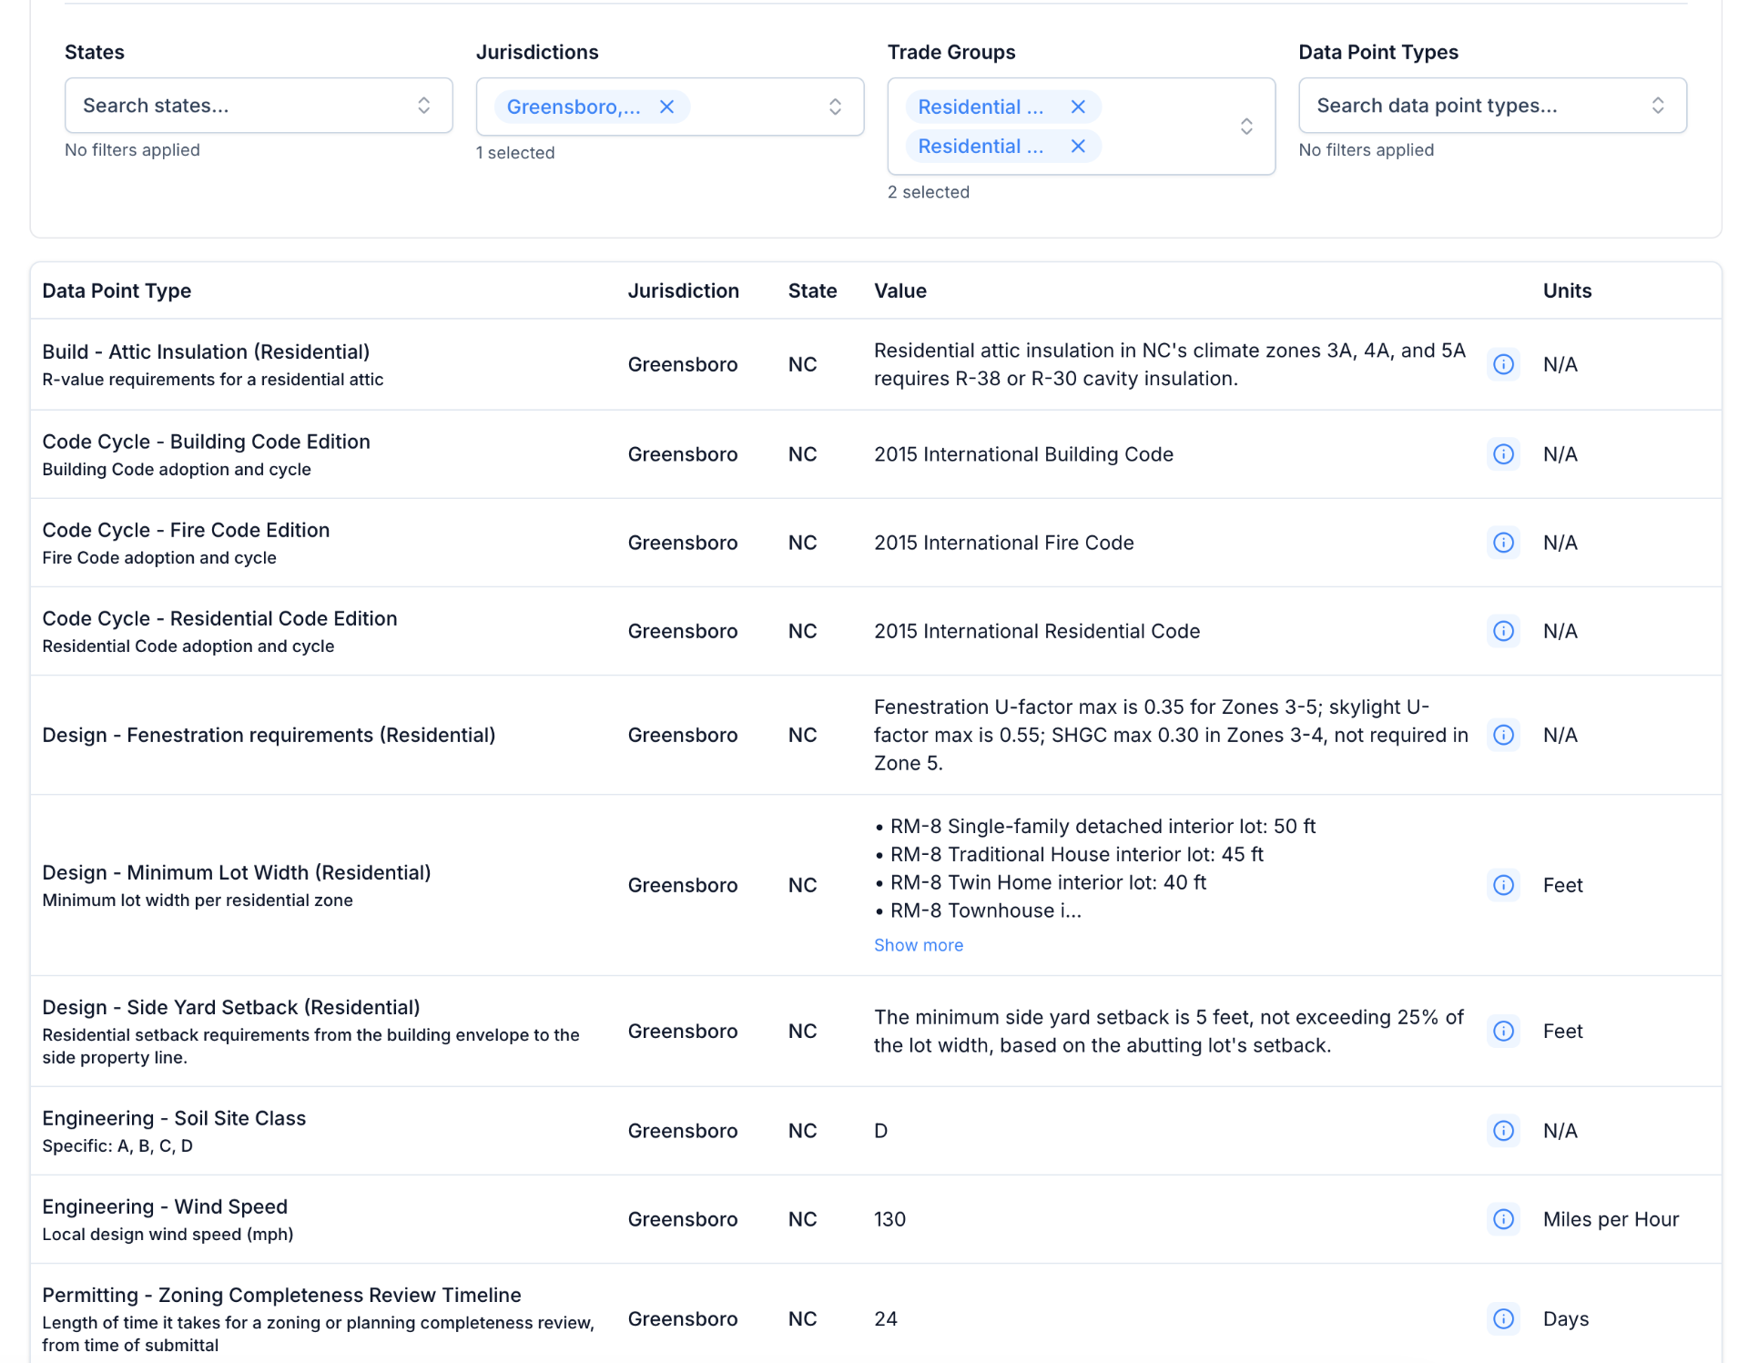Click the info icon for Soil Site Class

click(1503, 1131)
